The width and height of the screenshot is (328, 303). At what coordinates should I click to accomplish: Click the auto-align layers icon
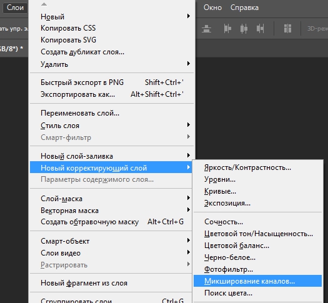tap(287, 29)
